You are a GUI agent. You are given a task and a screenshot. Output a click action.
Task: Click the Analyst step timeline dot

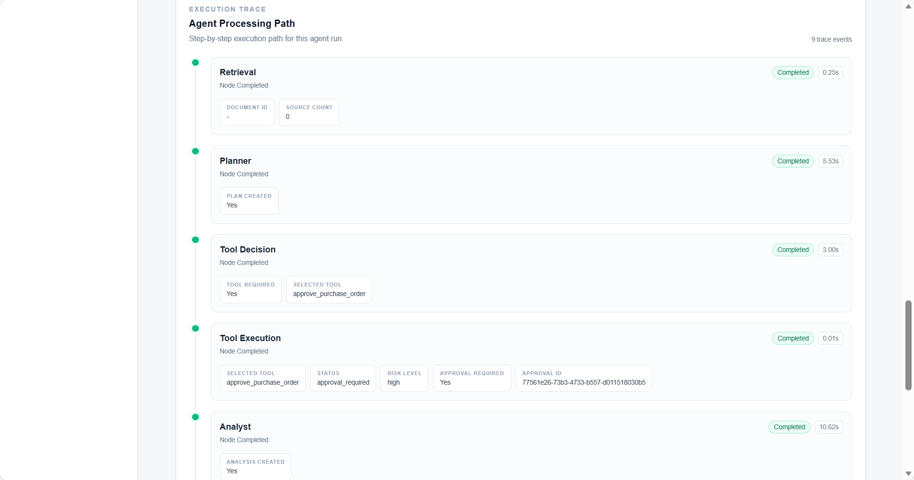(195, 417)
